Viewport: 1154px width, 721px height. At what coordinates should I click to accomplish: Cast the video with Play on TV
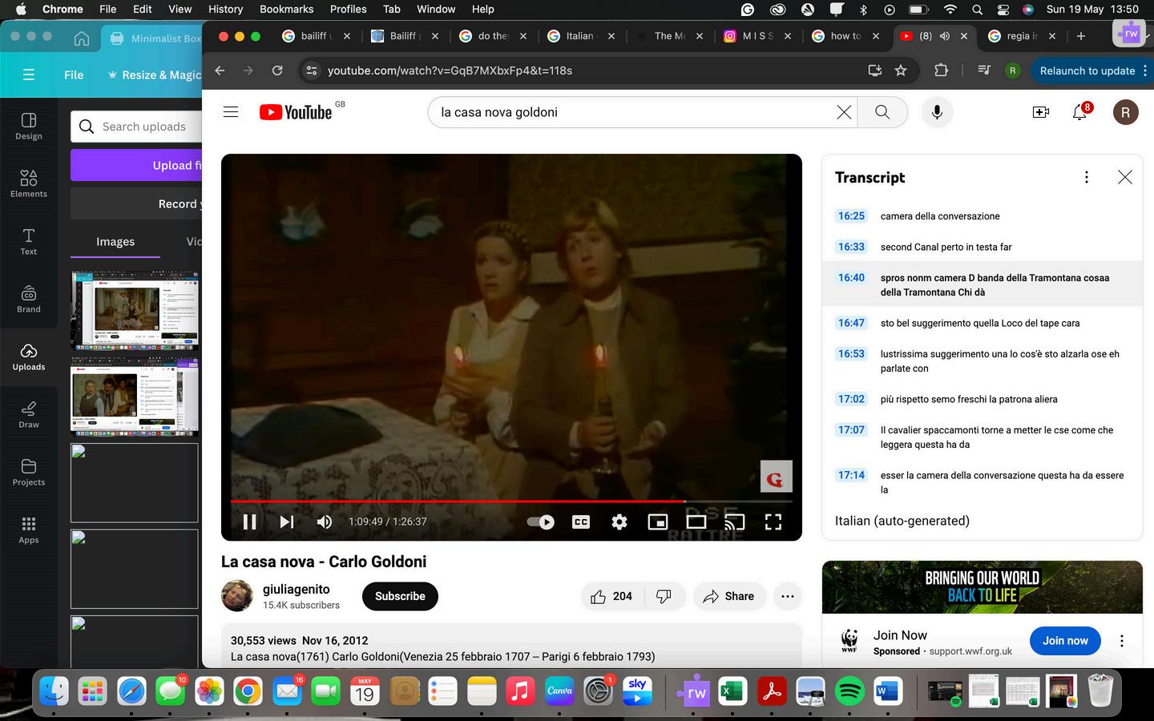[x=735, y=522]
